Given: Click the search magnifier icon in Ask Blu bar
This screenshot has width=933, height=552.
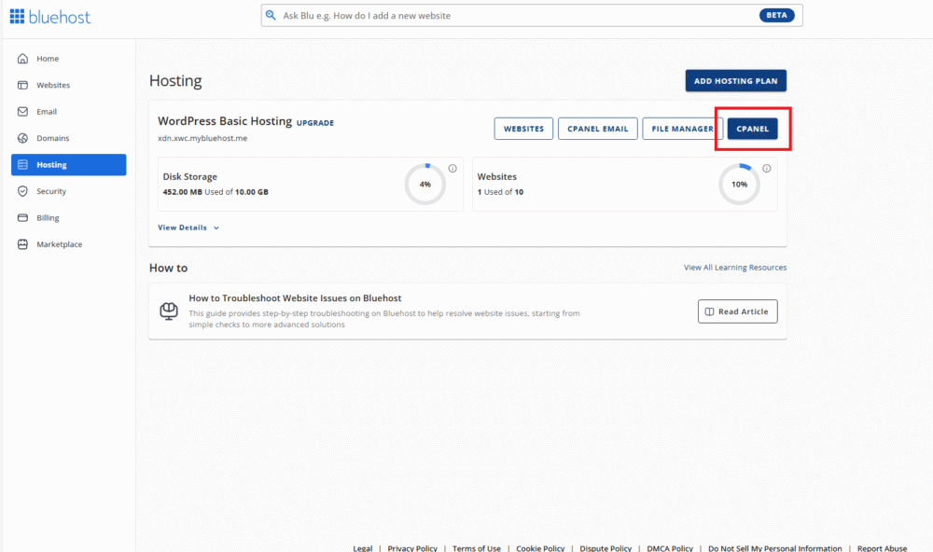Looking at the screenshot, I should point(271,15).
